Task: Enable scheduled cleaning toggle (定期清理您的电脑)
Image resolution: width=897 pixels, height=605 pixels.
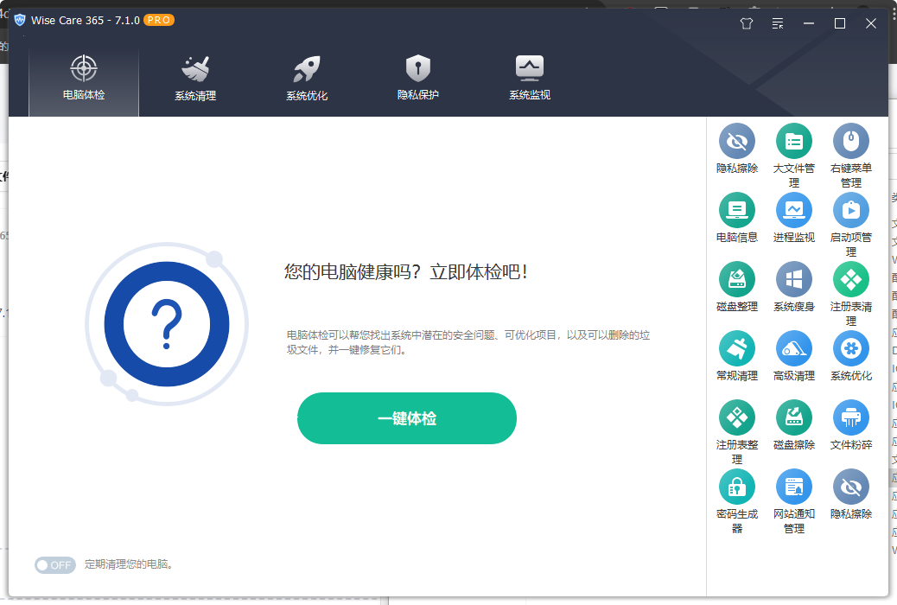Action: 55,564
